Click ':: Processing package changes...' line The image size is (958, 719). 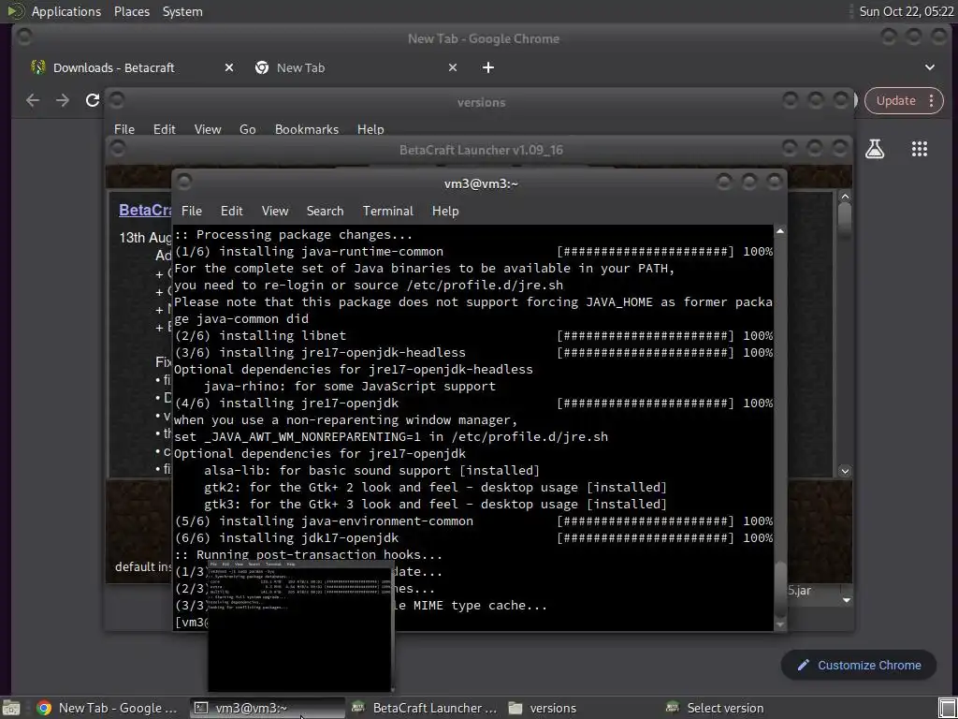[294, 235]
